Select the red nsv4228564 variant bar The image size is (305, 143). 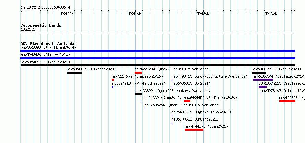point(287,101)
